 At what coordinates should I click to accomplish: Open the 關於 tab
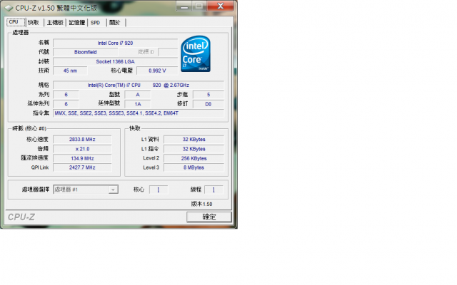(115, 22)
